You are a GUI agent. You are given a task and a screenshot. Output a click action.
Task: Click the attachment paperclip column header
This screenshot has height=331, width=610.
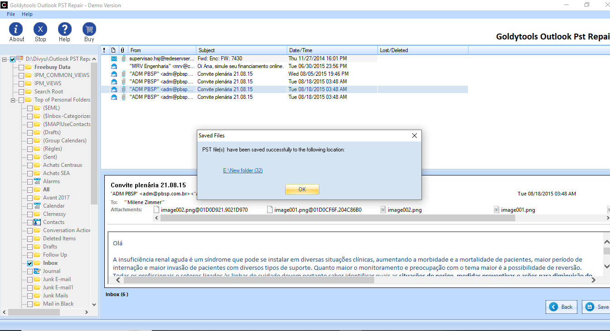pyautogui.click(x=122, y=50)
